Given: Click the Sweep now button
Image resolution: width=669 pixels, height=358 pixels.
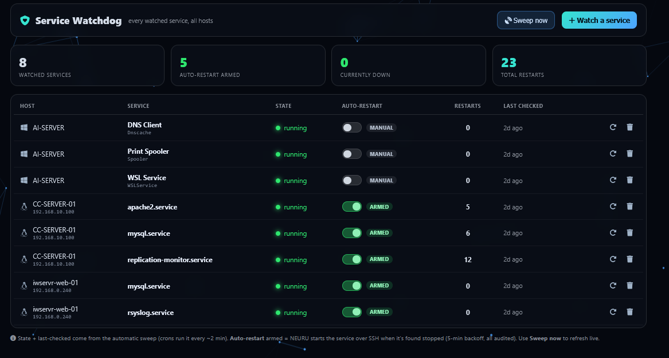Looking at the screenshot, I should click(x=526, y=20).
